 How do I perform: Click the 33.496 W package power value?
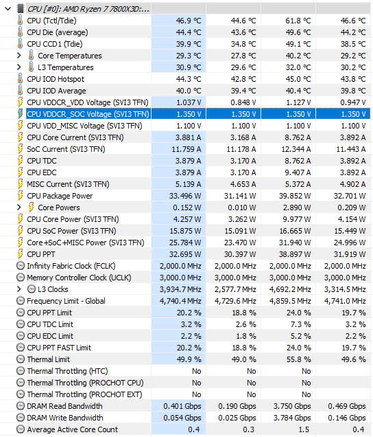click(x=178, y=196)
